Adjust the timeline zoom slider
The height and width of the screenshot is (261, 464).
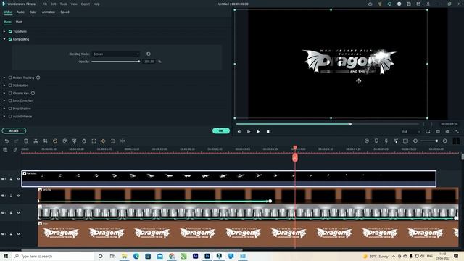436,141
